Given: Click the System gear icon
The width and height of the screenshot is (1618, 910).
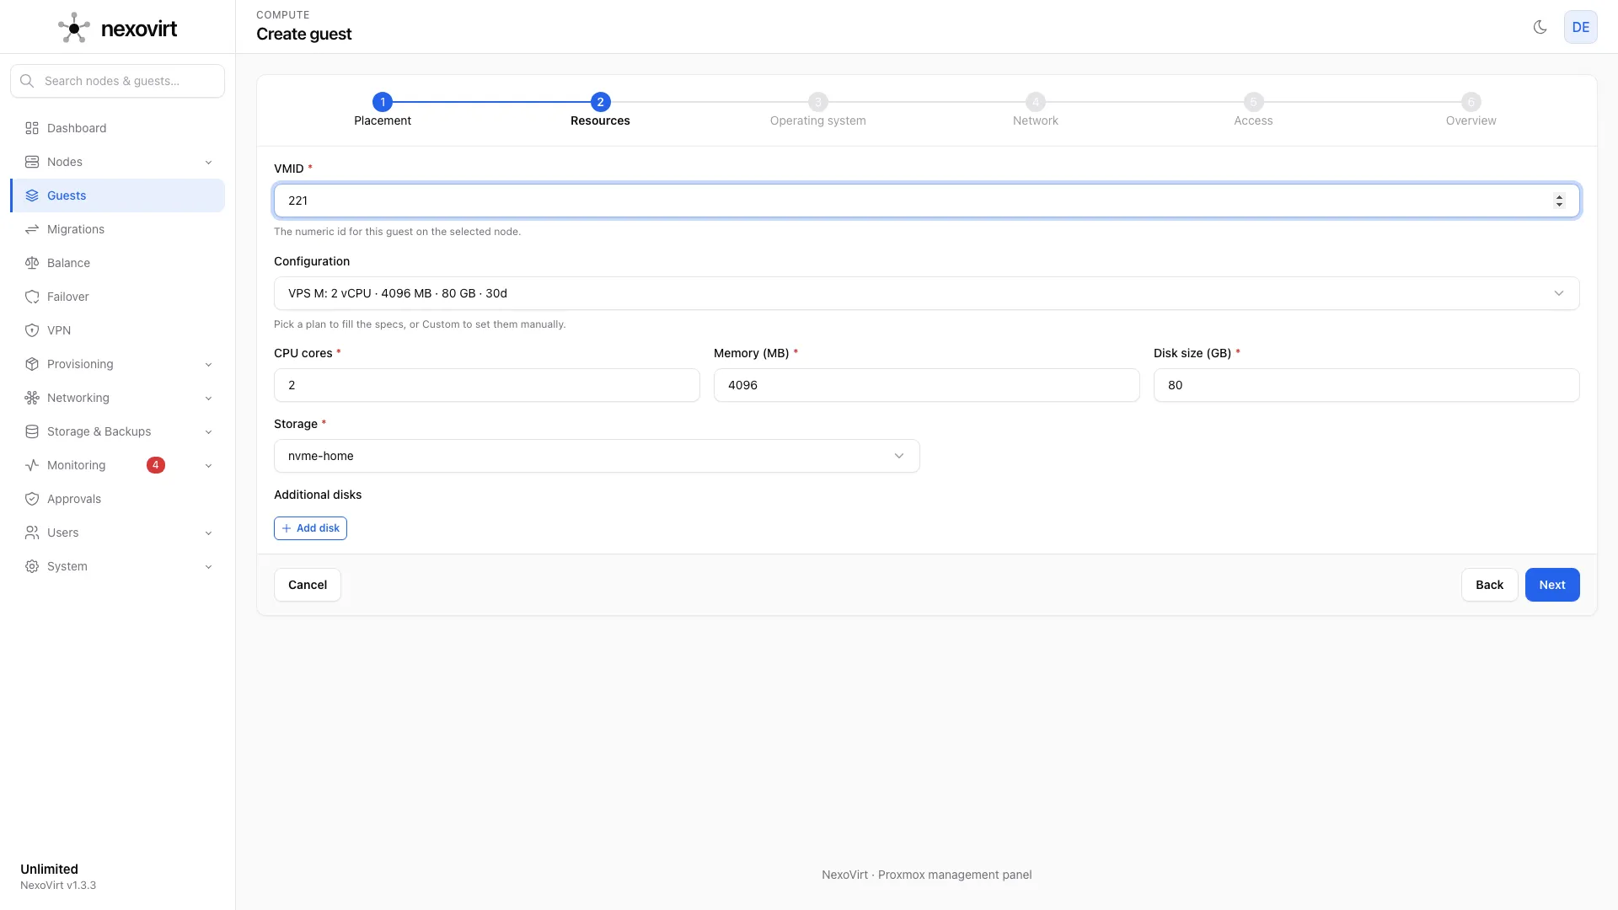Looking at the screenshot, I should coord(32,566).
